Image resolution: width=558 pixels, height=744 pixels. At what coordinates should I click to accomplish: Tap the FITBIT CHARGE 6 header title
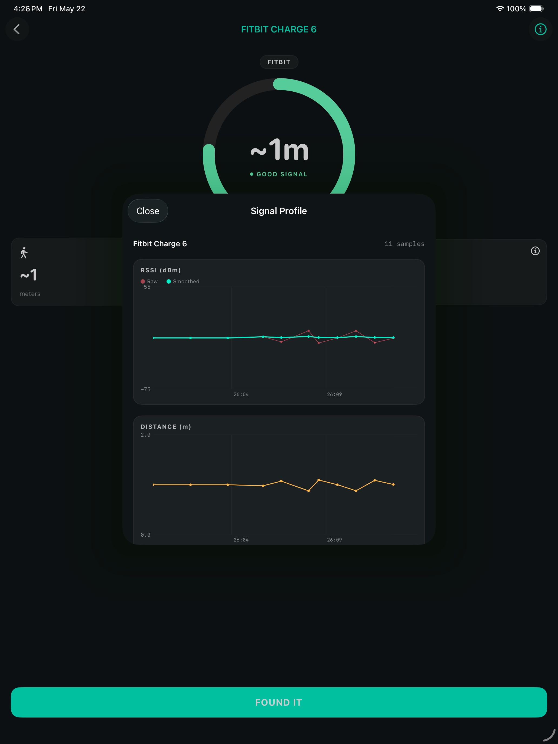point(279,29)
